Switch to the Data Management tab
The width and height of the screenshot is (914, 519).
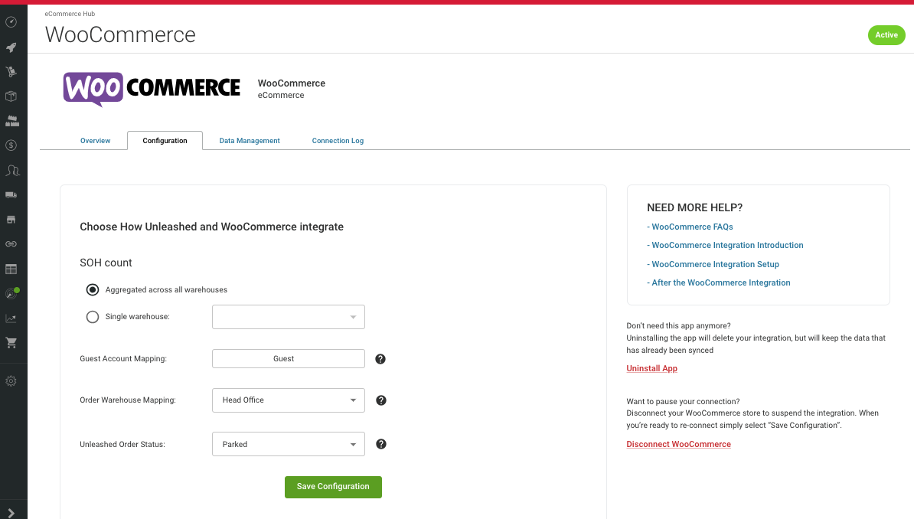[x=250, y=141]
